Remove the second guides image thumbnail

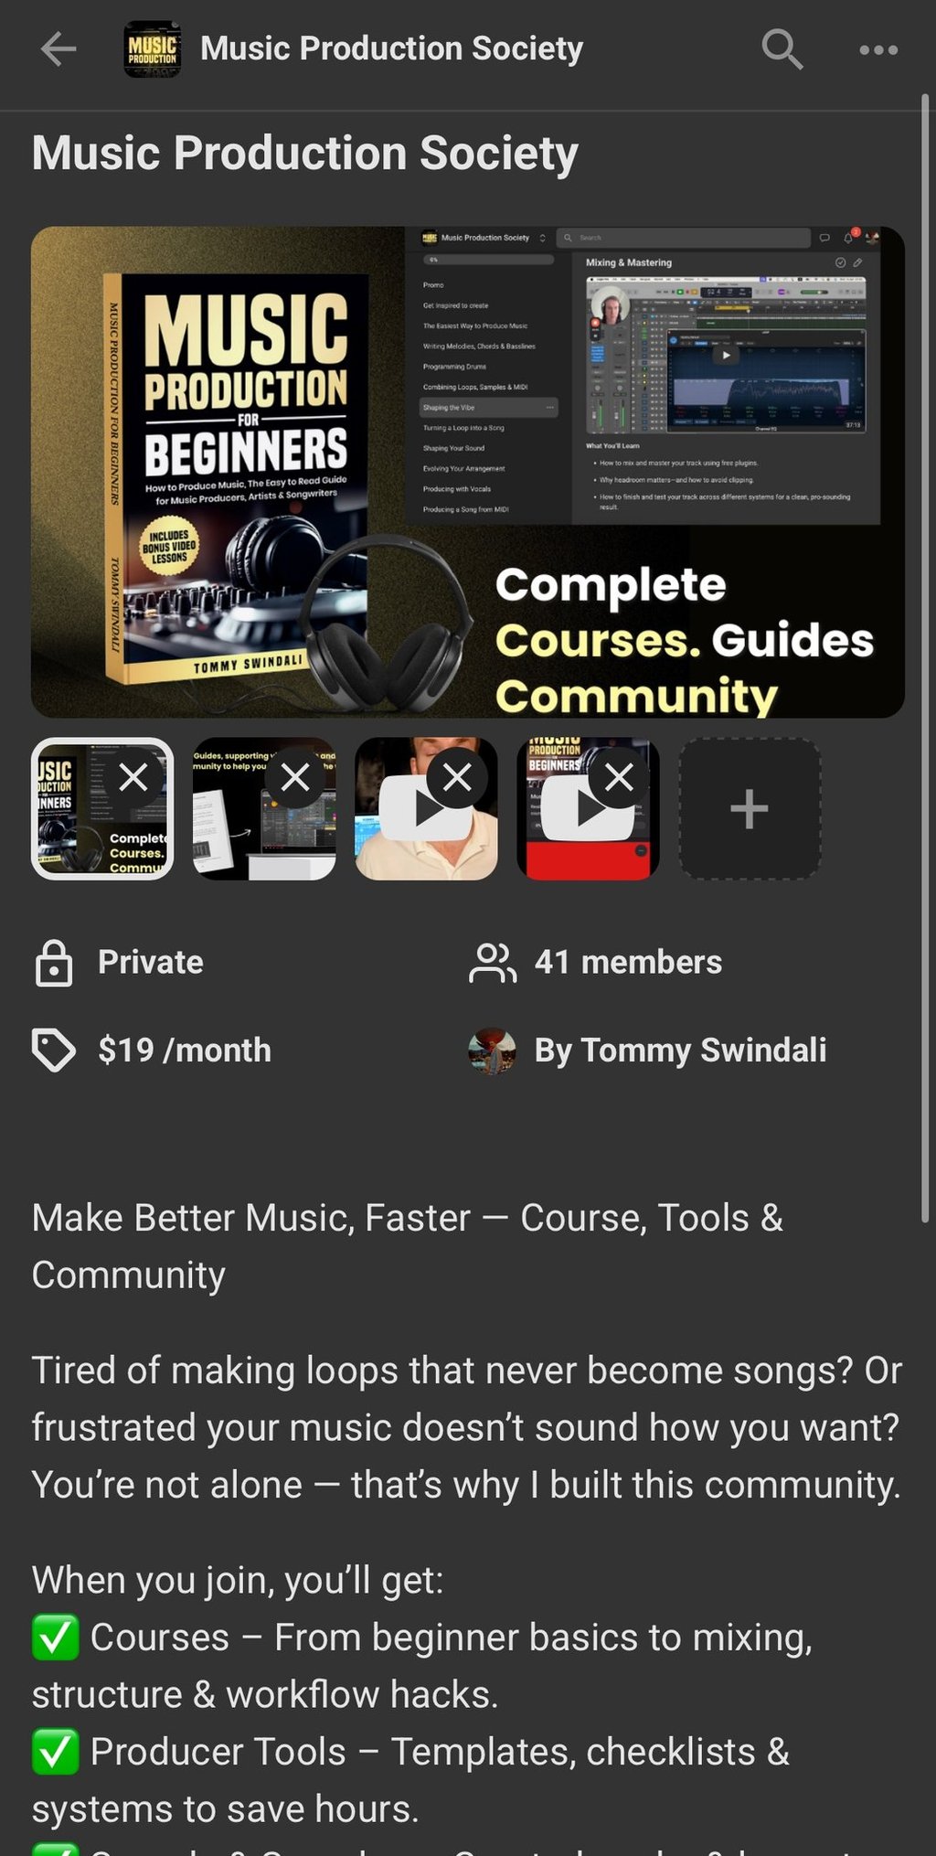tap(295, 778)
